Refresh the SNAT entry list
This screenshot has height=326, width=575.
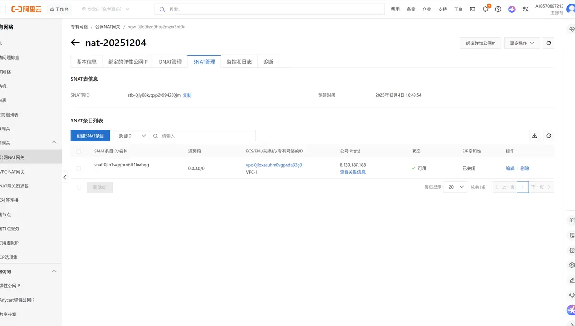[x=549, y=136]
